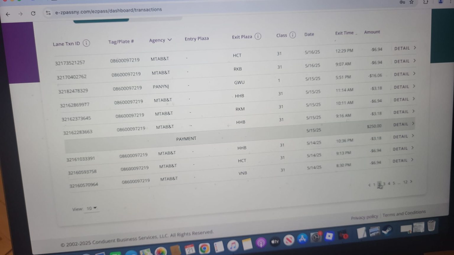Click the PAYMENT row label
The width and height of the screenshot is (454, 255).
(186, 139)
